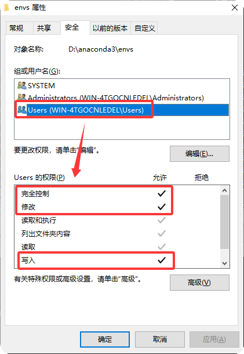
Task: Open the 以前的版本 tab
Action: point(110,28)
